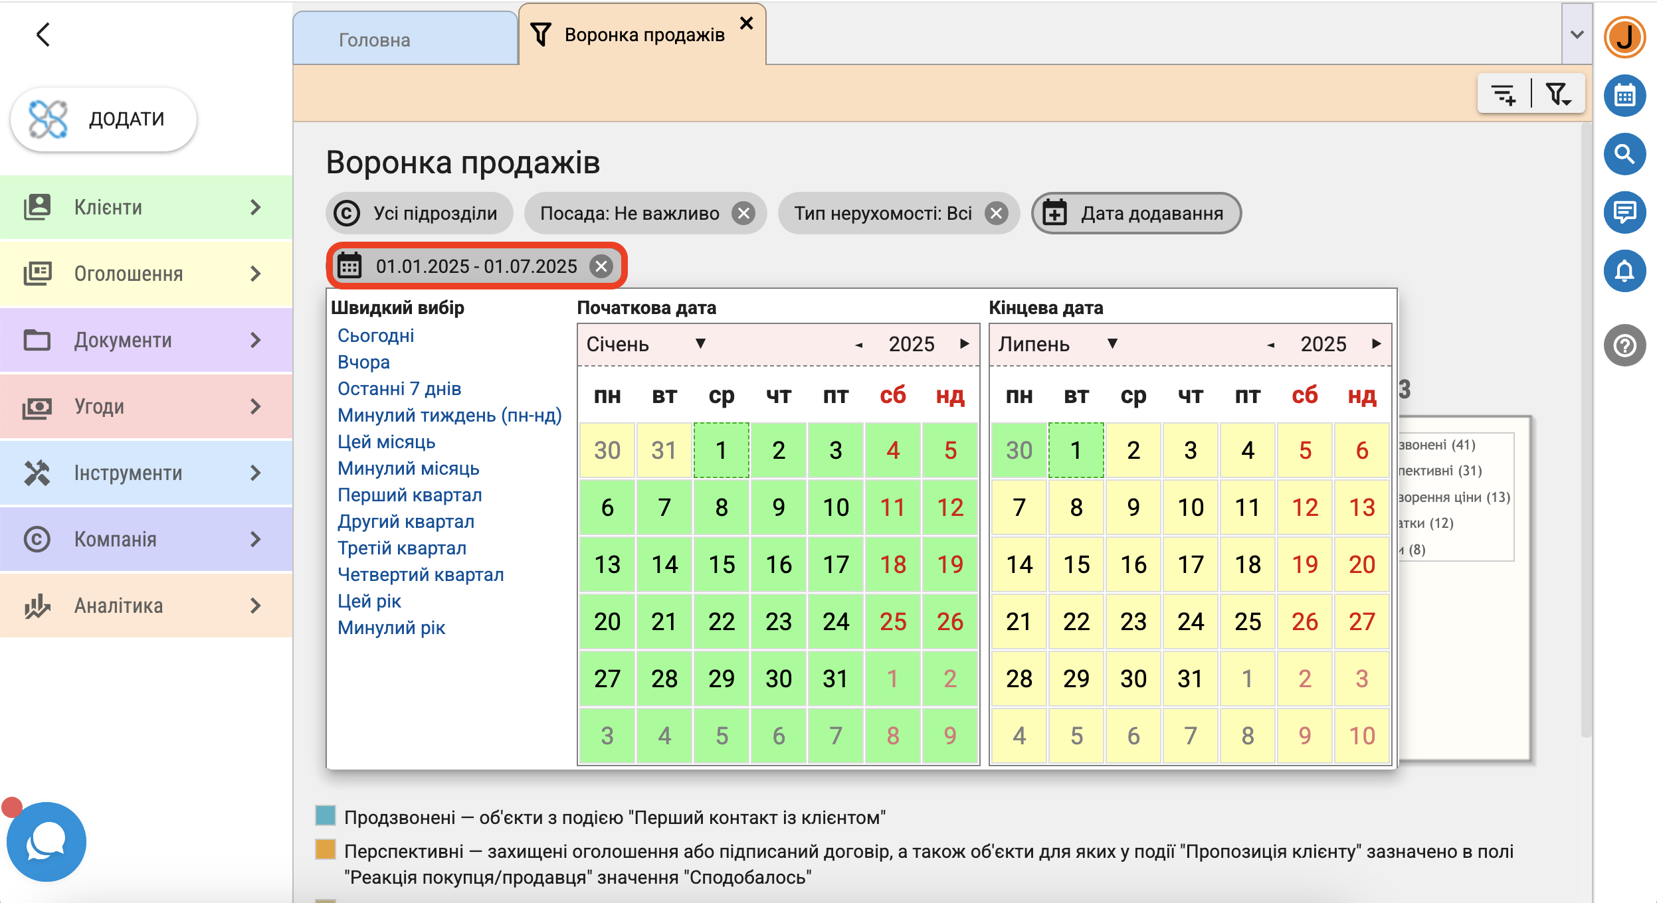Screen dimensions: 1657x903
Task: Click the ДОДАТИ button
Action: click(104, 120)
